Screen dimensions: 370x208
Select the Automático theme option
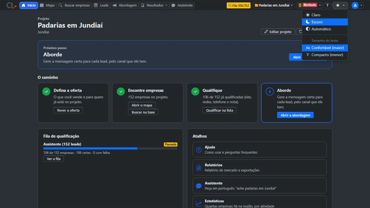[x=325, y=29]
